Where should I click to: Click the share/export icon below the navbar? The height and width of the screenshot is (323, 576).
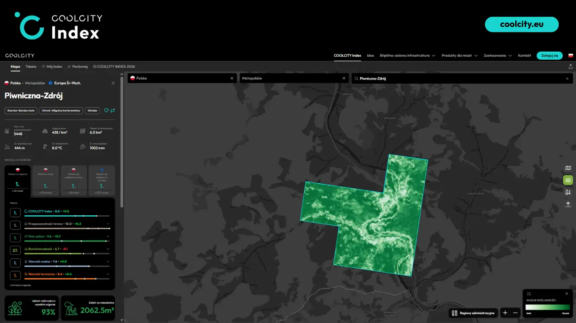[571, 66]
